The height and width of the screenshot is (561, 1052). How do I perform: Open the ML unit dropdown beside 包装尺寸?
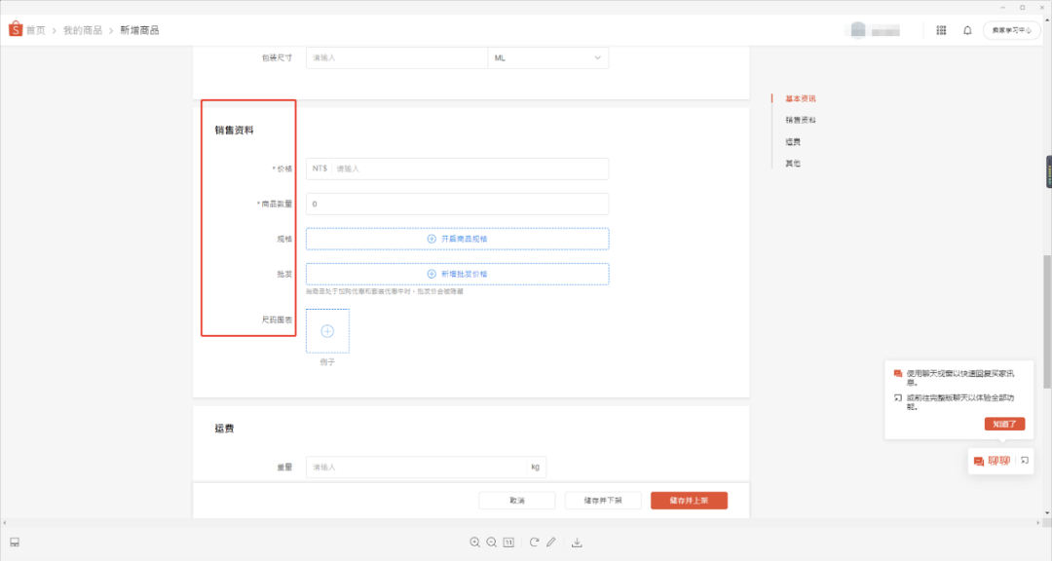(547, 57)
